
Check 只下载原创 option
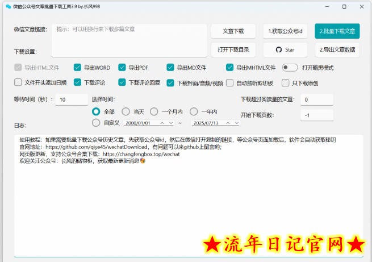pos(286,83)
